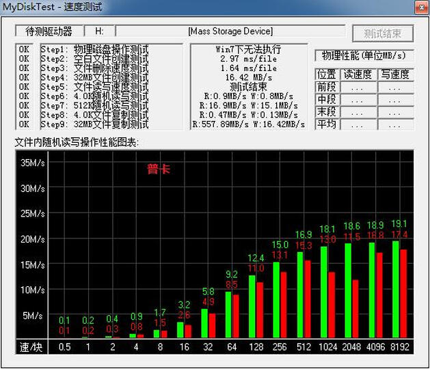Select Step3 文件删除速度测试 row

point(94,68)
